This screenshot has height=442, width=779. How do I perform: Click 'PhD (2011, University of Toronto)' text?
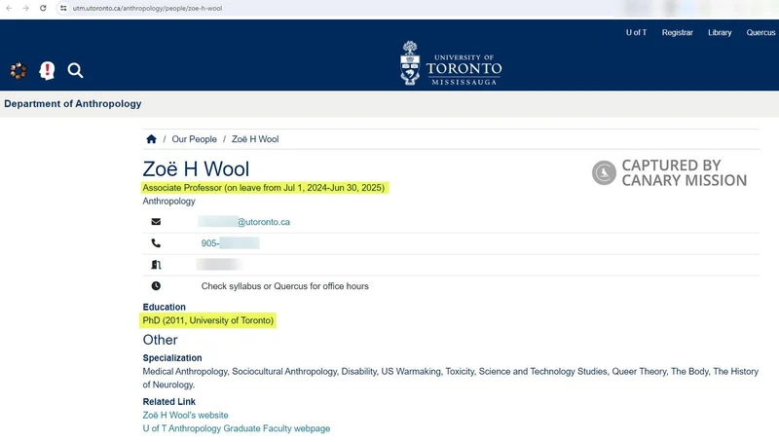tap(207, 320)
